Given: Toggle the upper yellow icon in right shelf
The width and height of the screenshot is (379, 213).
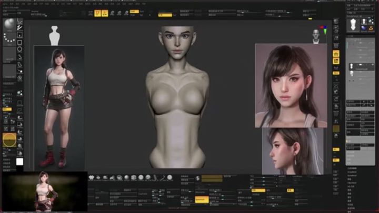Looking at the screenshot, I should [336, 54].
